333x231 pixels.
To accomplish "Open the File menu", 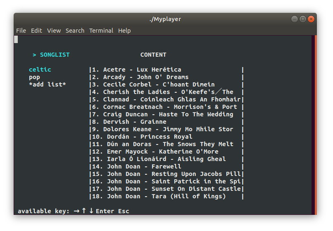I will [x=21, y=31].
